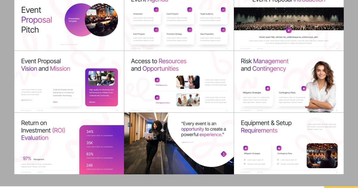
Task: Click checkmark beside 'Aenean commodo ligula' under Mitigation Strategies
Action: tap(245, 164)
